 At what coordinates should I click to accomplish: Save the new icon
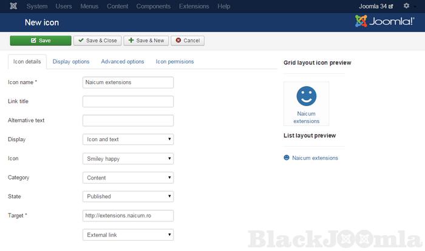(x=40, y=41)
